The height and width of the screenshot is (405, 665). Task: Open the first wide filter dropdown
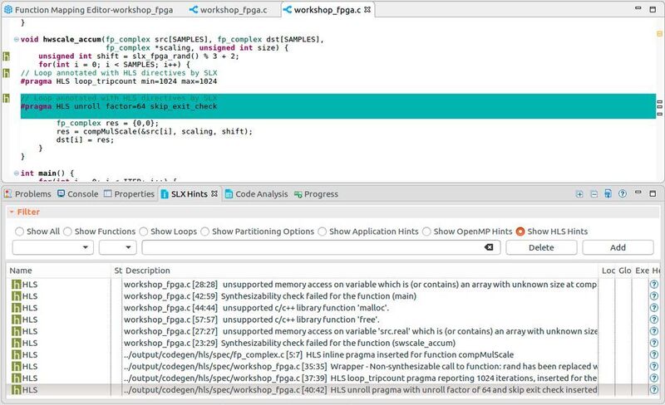click(52, 247)
